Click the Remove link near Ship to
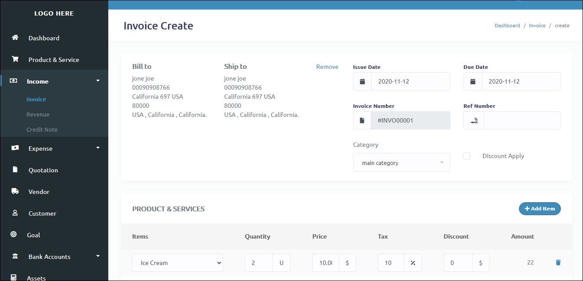 [x=327, y=67]
